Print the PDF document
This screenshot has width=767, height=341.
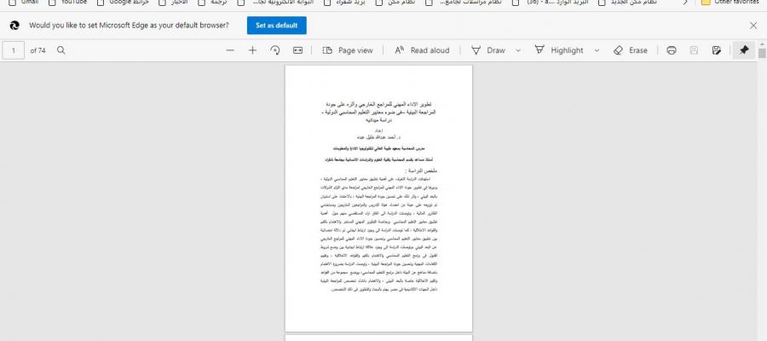click(x=672, y=50)
